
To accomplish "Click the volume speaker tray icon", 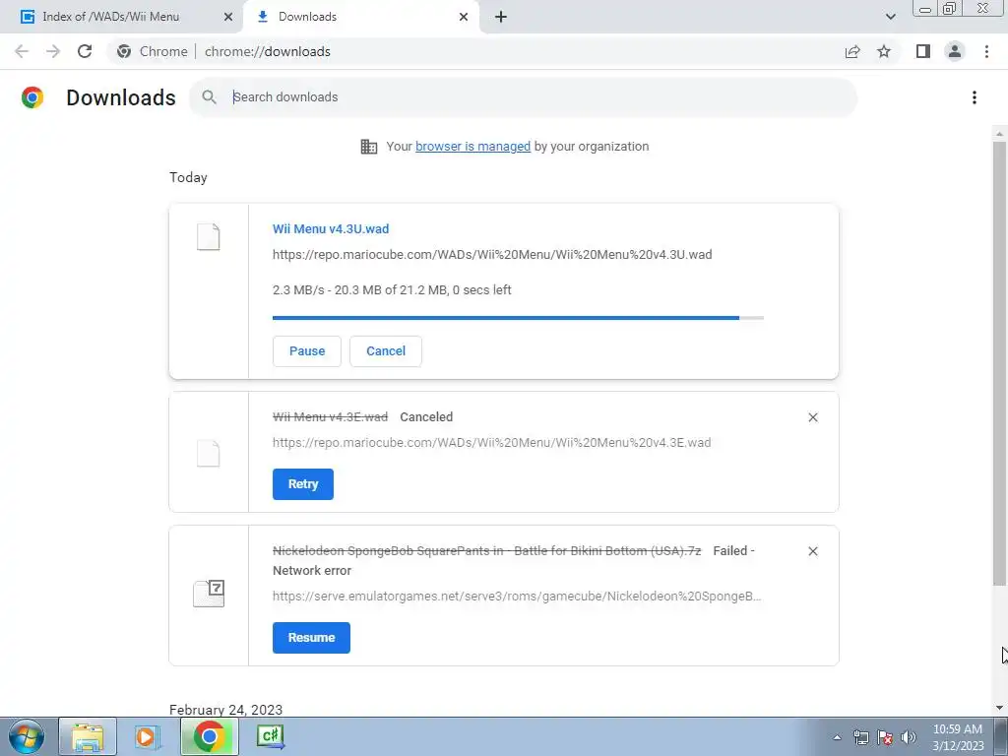I will (x=909, y=737).
